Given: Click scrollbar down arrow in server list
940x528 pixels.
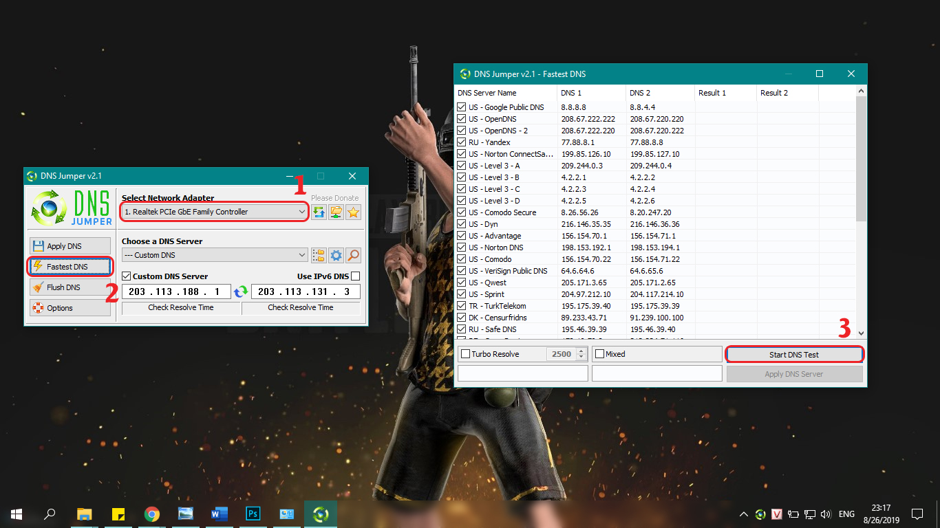Looking at the screenshot, I should pos(861,333).
